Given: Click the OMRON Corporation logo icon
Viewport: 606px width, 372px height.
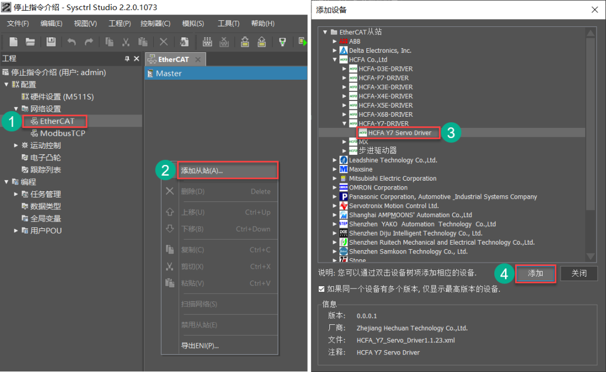Looking at the screenshot, I should pyautogui.click(x=343, y=187).
